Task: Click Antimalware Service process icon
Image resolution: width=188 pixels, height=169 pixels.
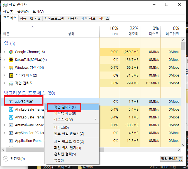Action: coord(11,125)
